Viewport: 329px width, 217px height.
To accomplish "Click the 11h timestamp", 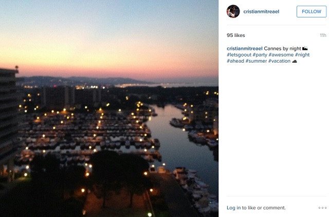I will click(x=323, y=35).
